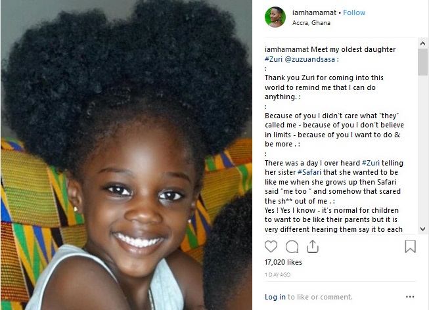Click the scrollbar up arrow
This screenshot has height=310, width=429.
pyautogui.click(x=422, y=43)
